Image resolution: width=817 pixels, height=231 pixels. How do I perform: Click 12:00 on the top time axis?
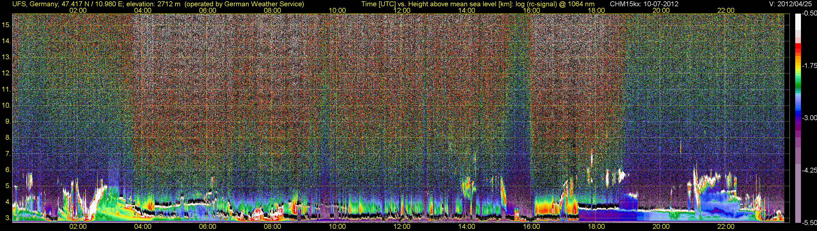click(402, 10)
